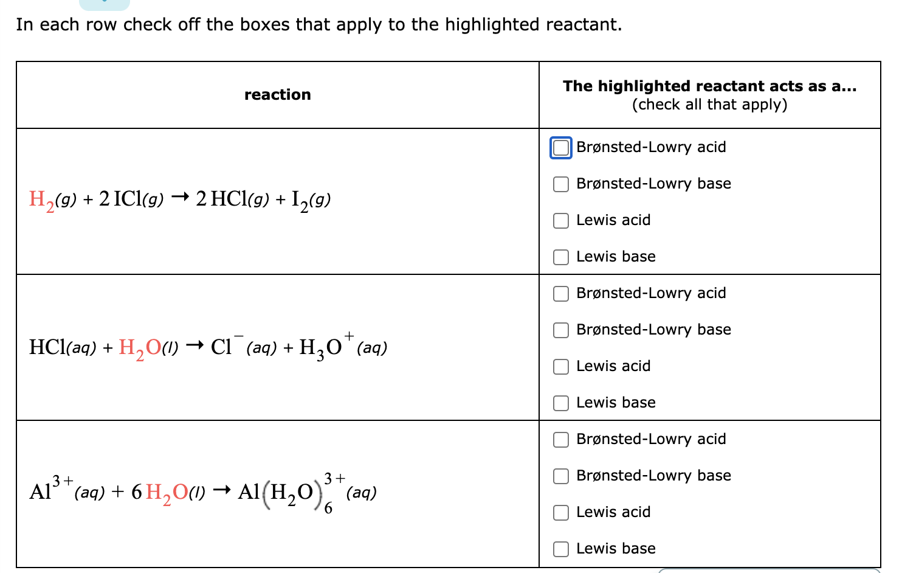Click the highlighted H₂ reactant formula

tap(40, 199)
